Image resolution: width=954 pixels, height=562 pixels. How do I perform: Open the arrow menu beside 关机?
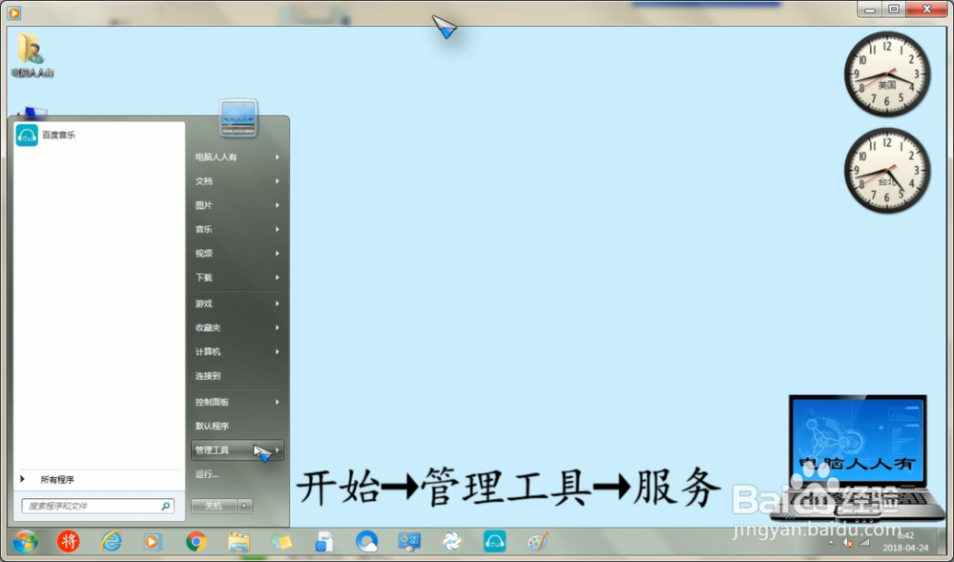[244, 506]
